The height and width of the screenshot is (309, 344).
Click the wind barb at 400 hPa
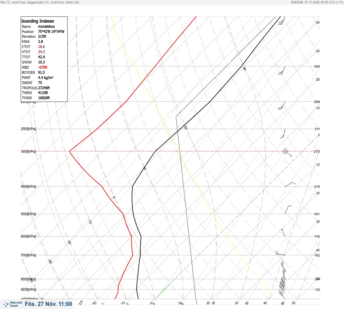[290, 184]
